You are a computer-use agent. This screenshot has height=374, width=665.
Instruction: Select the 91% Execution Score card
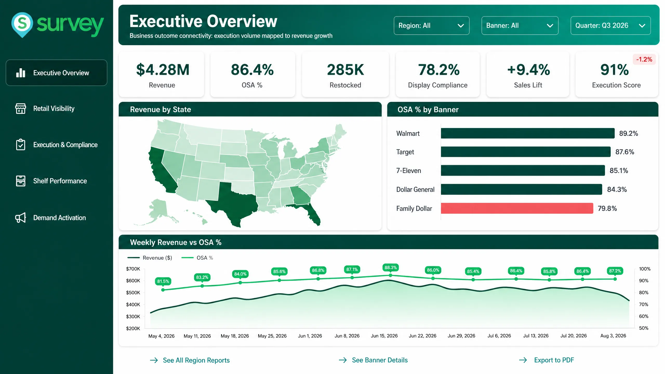pos(617,74)
